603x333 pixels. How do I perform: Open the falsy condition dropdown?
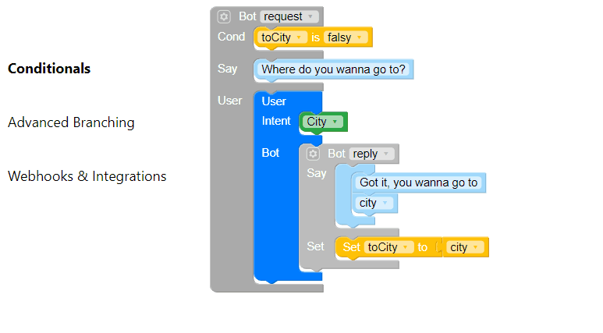click(x=346, y=37)
